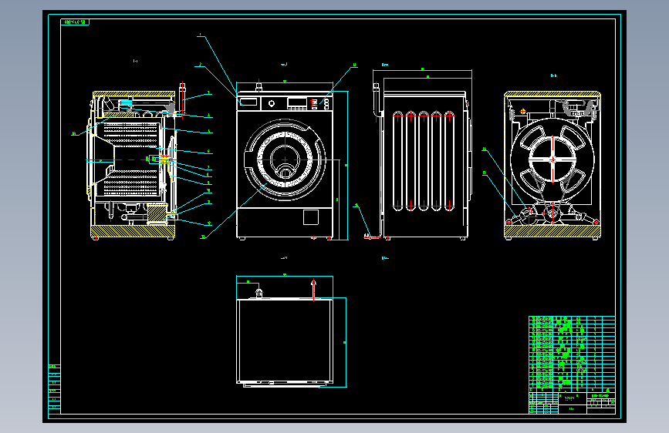Select the detergent drawer on front view
Viewport: 669px width, 433px height.
pyautogui.click(x=248, y=102)
